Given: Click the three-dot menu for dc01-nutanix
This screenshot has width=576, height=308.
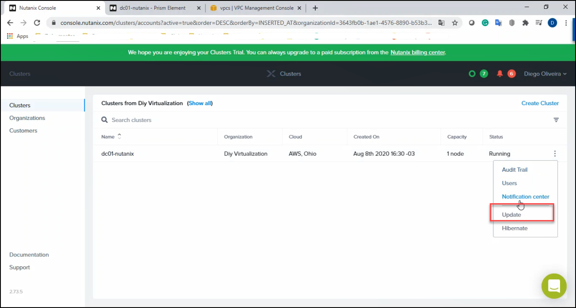Looking at the screenshot, I should [555, 154].
